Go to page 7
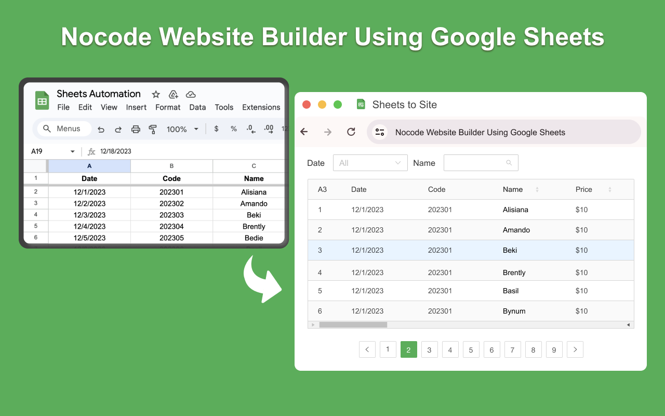The width and height of the screenshot is (665, 416). pos(513,349)
